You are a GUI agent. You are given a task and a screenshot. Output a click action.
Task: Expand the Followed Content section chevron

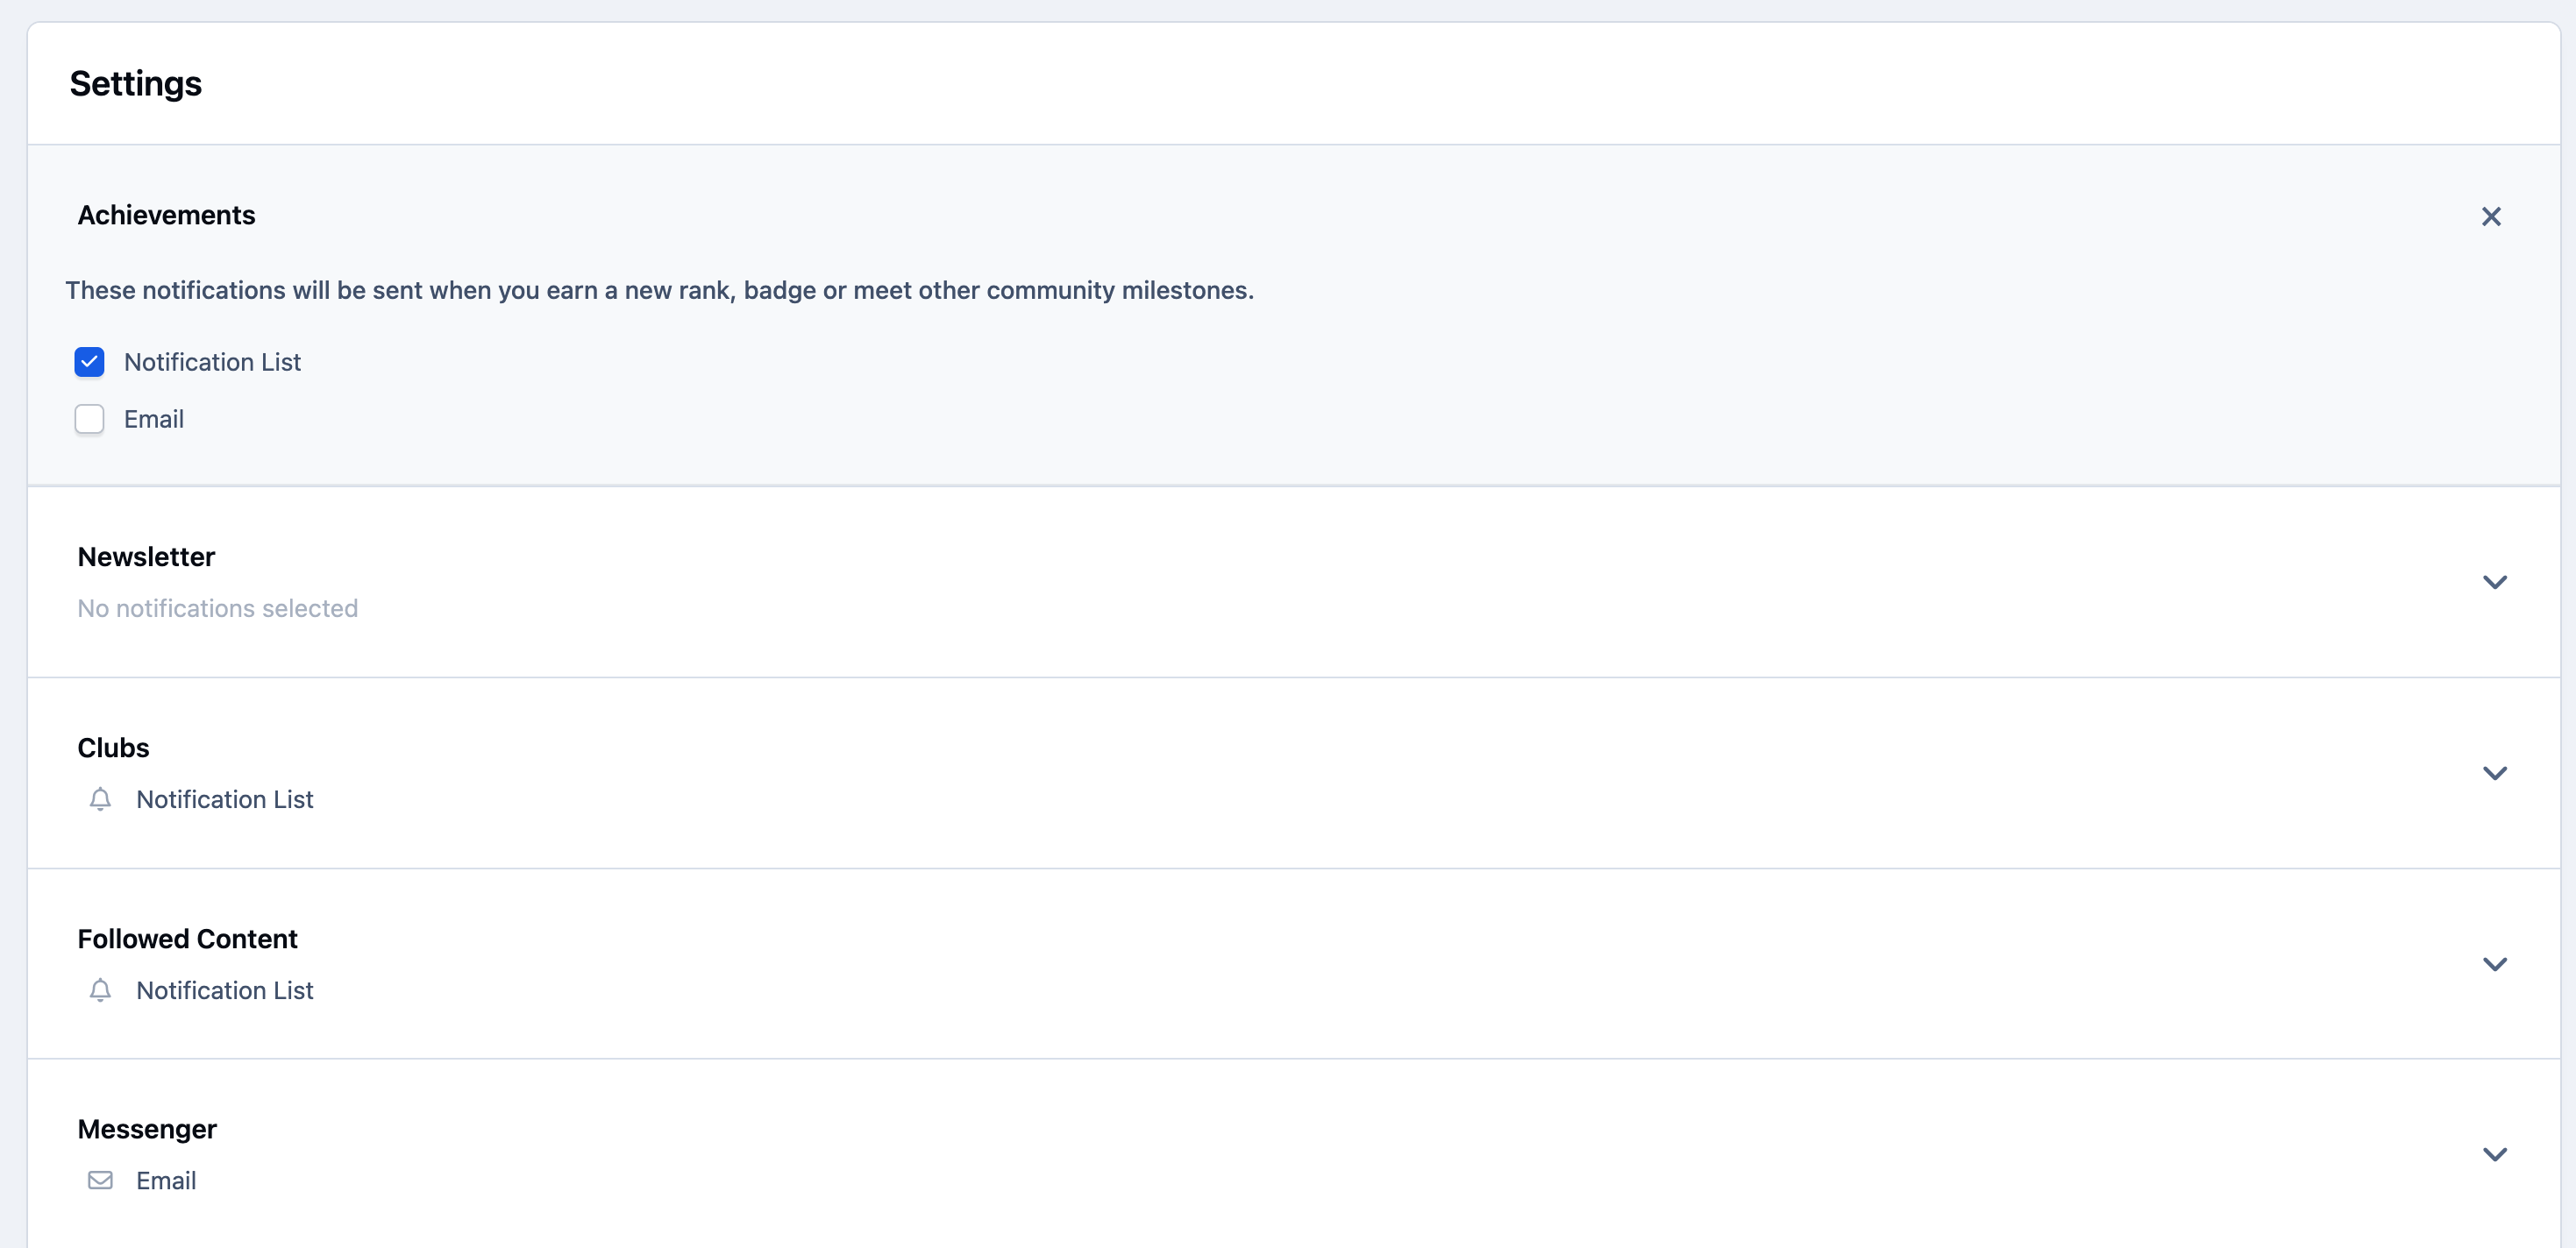point(2494,963)
